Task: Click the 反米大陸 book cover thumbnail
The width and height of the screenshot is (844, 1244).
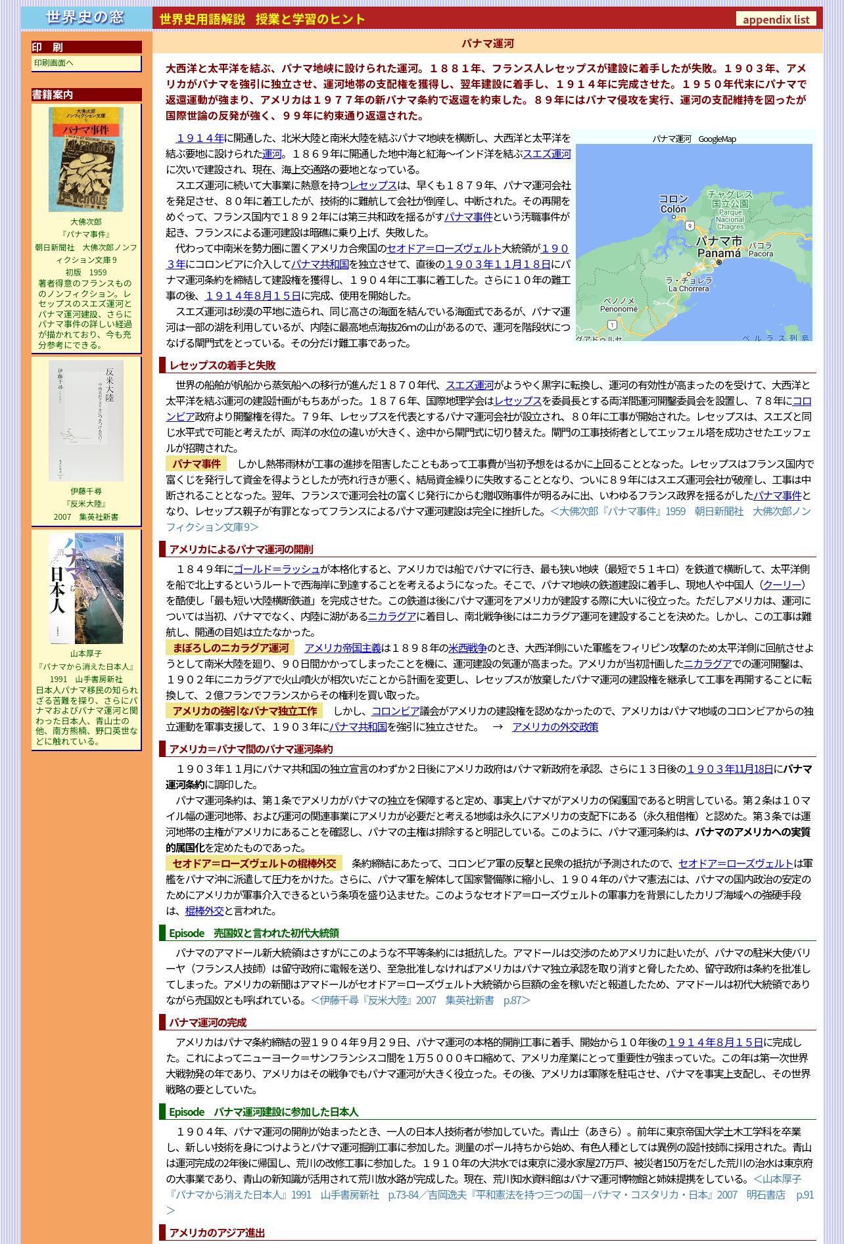Action: pos(86,421)
